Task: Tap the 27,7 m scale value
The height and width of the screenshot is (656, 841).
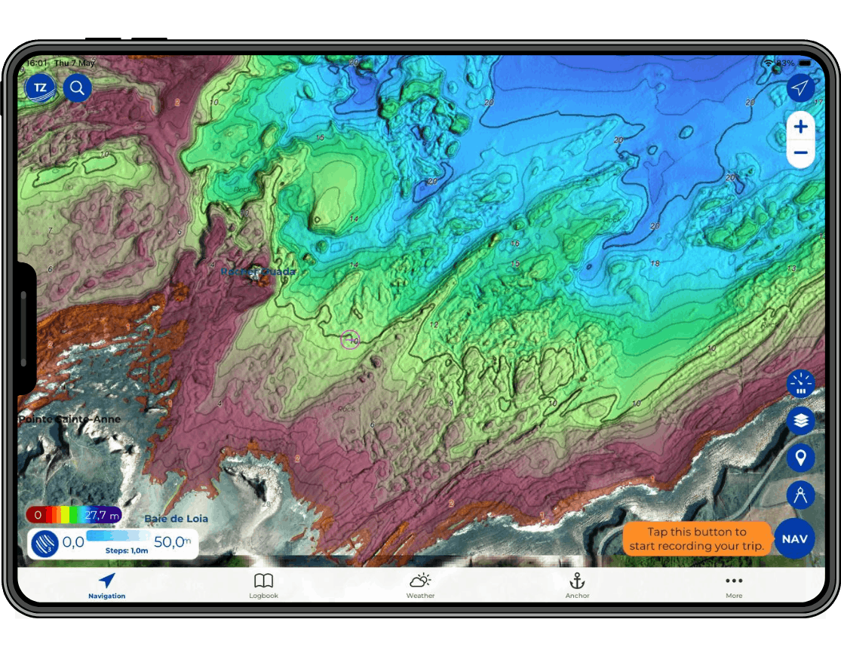Action: (101, 516)
